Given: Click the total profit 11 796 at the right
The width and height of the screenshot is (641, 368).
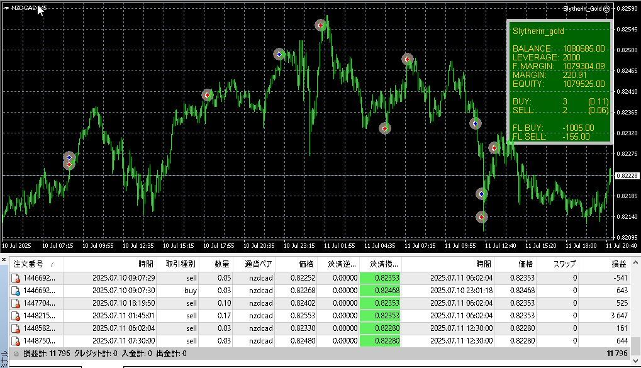Looking at the screenshot, I should [x=617, y=354].
